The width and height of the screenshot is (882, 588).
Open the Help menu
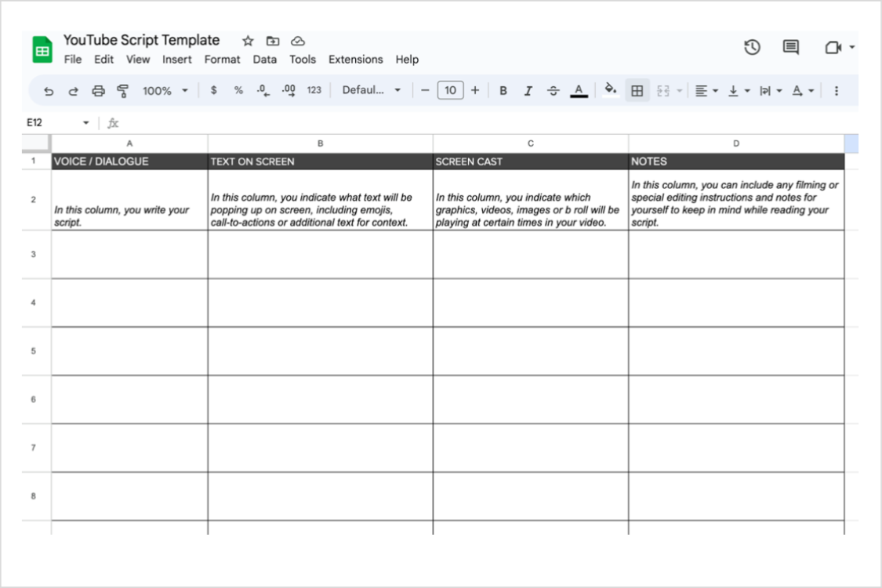pyautogui.click(x=407, y=60)
